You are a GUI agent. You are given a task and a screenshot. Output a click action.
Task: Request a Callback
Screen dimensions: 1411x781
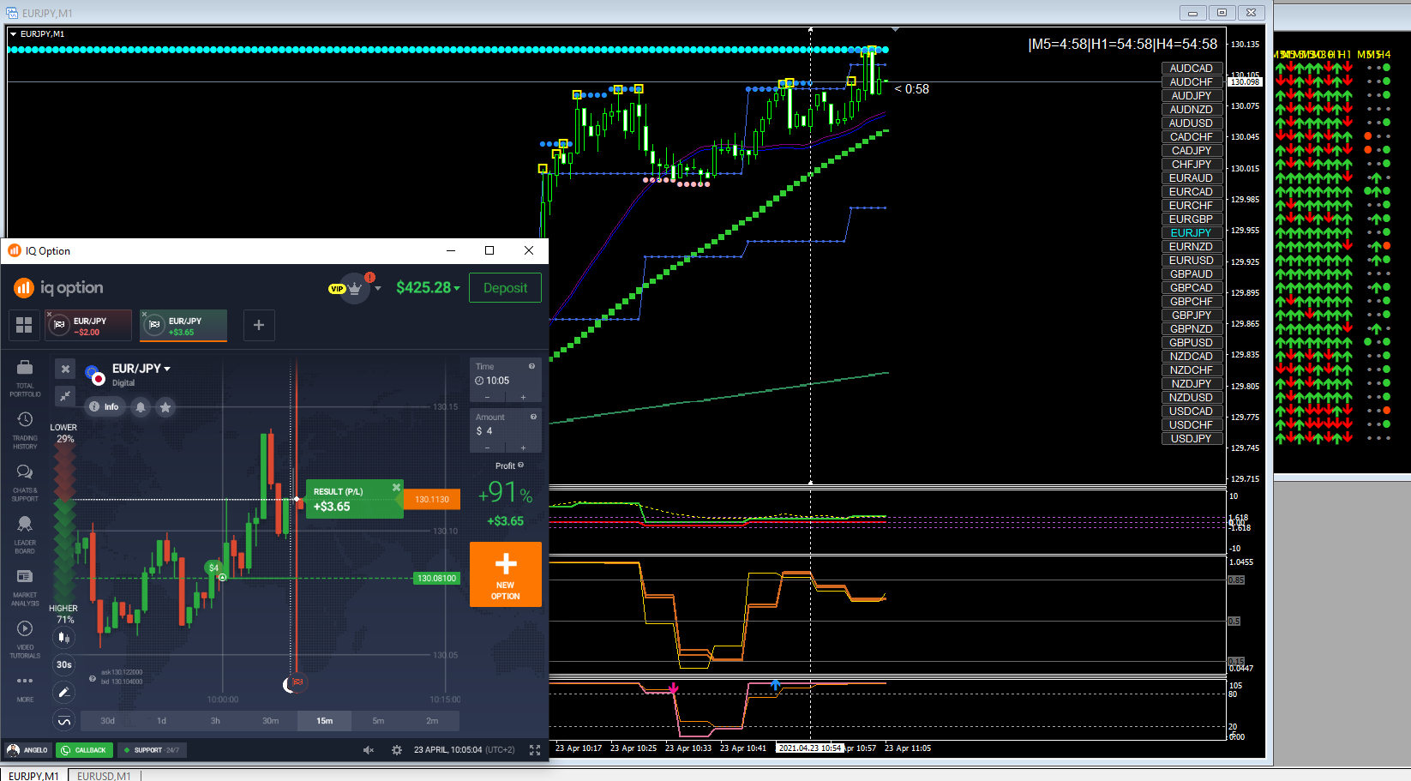tap(84, 750)
